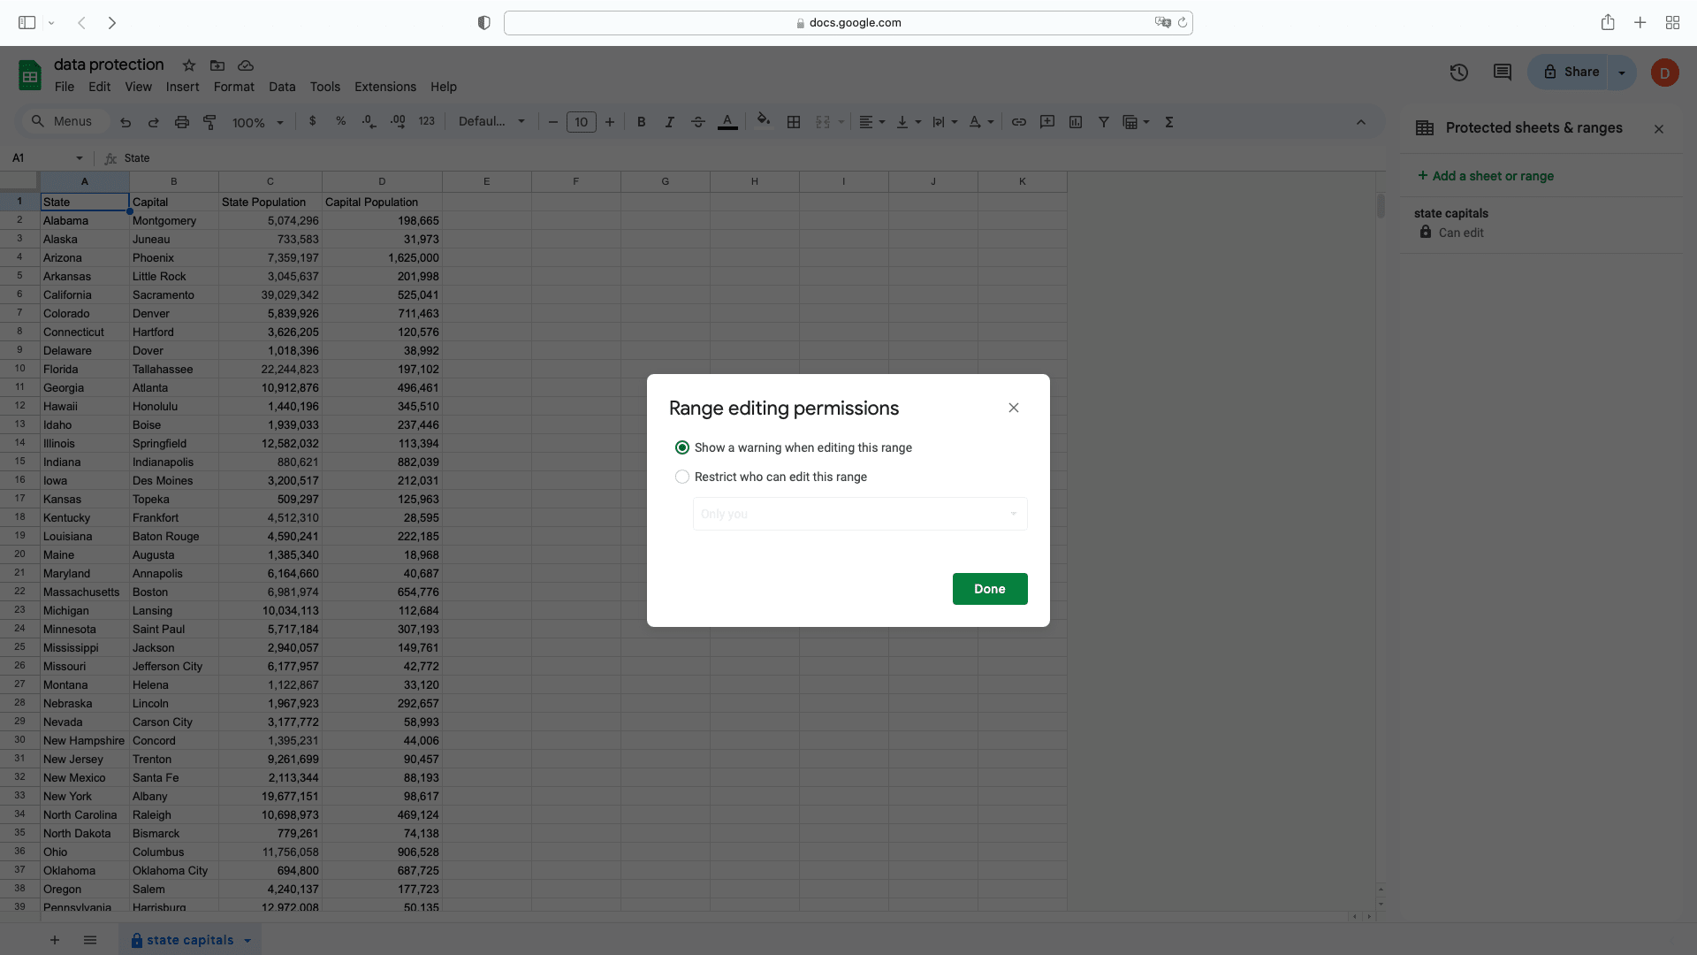Click the paint format roller icon

pyautogui.click(x=209, y=122)
